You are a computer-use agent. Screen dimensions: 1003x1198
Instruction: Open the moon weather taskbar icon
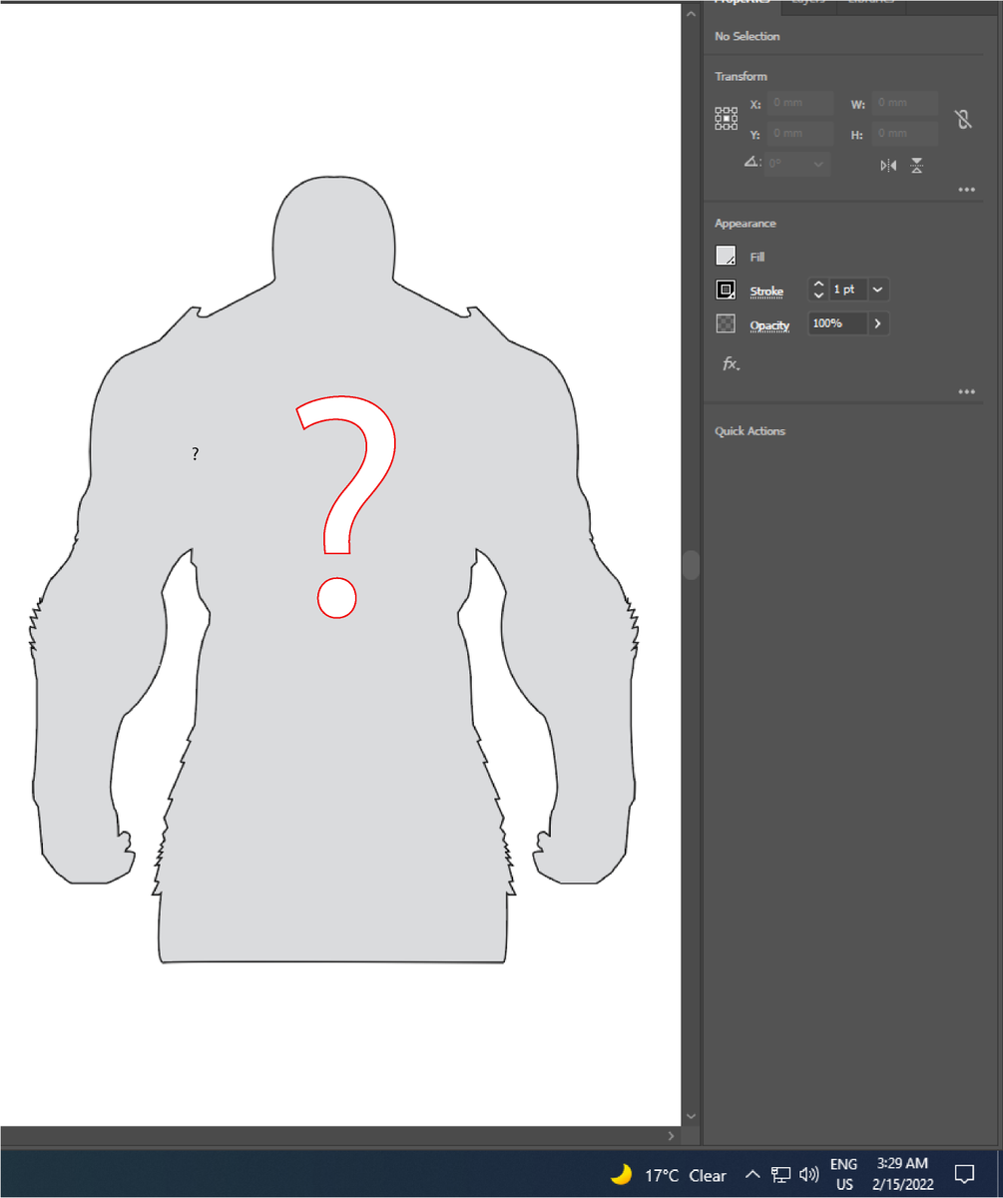(621, 1174)
